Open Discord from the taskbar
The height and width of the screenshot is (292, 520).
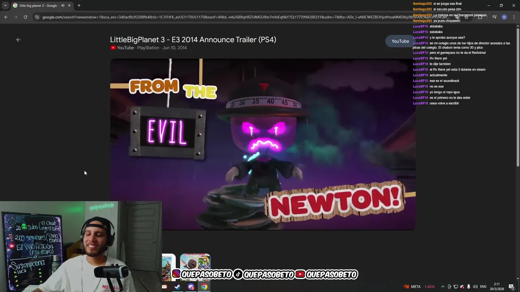pyautogui.click(x=191, y=287)
